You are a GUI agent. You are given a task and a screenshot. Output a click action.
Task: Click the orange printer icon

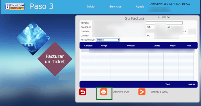104,92
